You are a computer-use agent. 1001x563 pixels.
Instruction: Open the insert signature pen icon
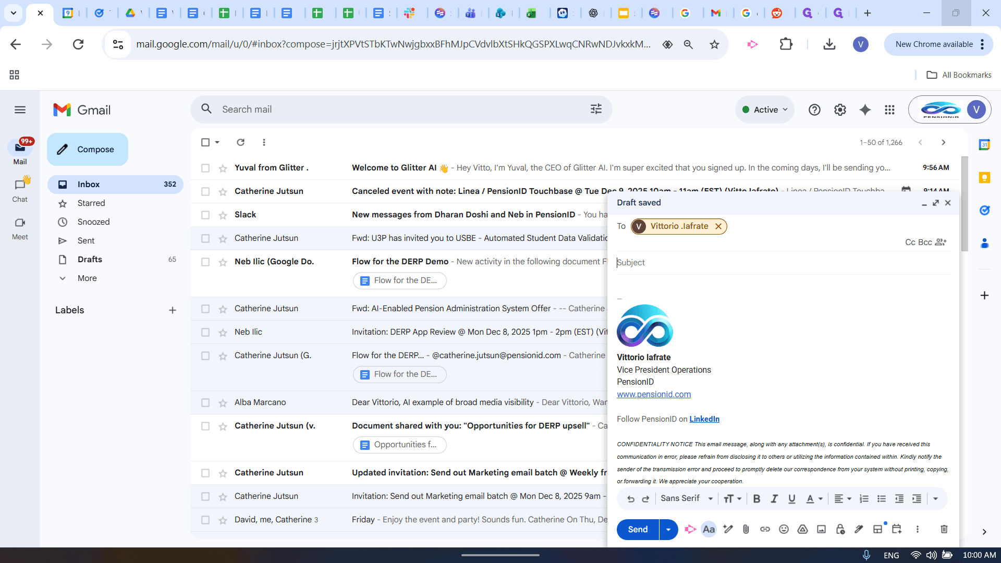click(x=859, y=529)
